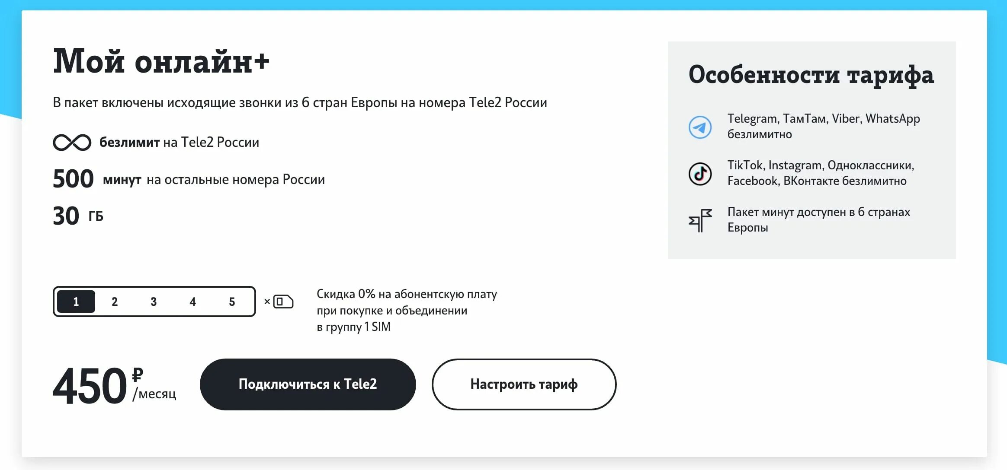Click the 30 ГБ data allowance
Viewport: 1007px width, 470px height.
tap(78, 216)
